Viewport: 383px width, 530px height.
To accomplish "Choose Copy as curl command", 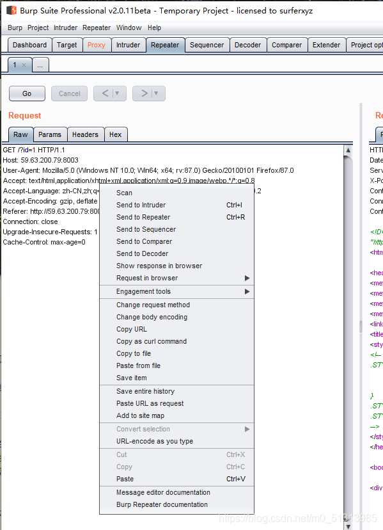I will [x=176, y=341].
